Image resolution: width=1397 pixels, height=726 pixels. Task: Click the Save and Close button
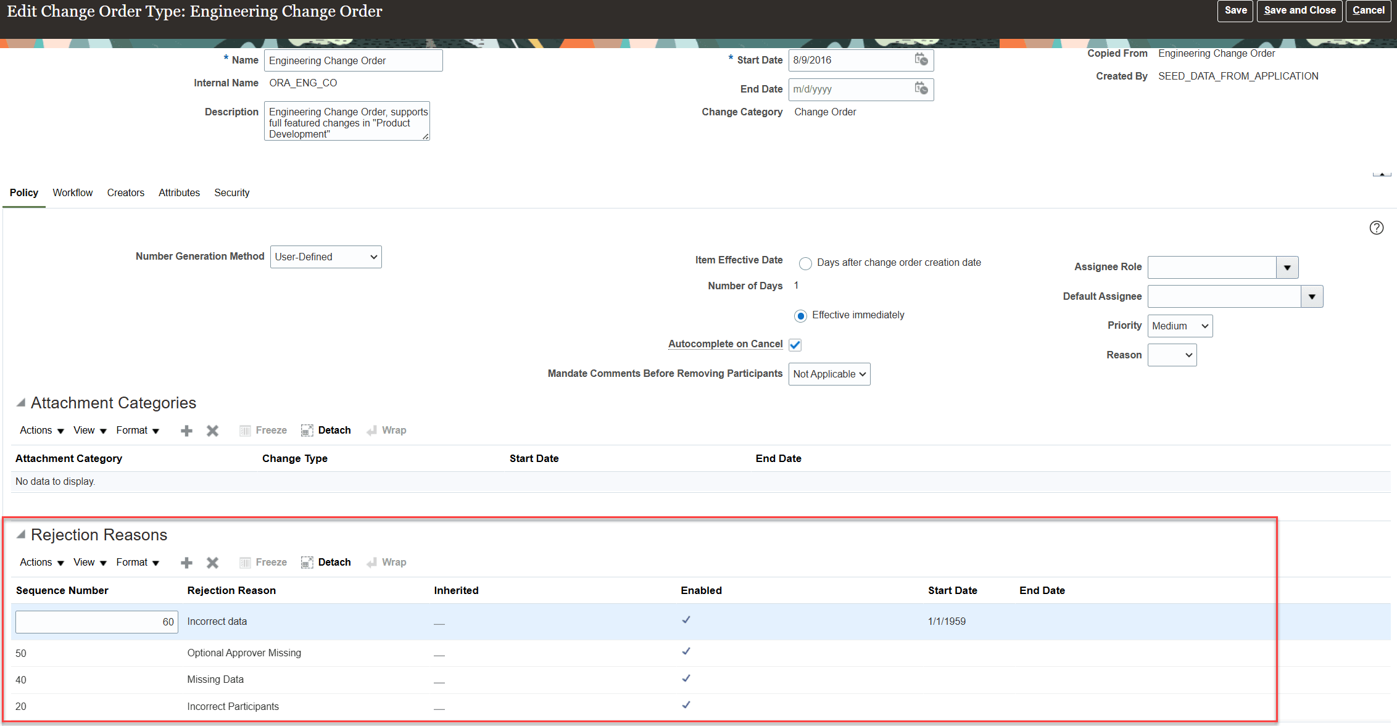(x=1300, y=10)
